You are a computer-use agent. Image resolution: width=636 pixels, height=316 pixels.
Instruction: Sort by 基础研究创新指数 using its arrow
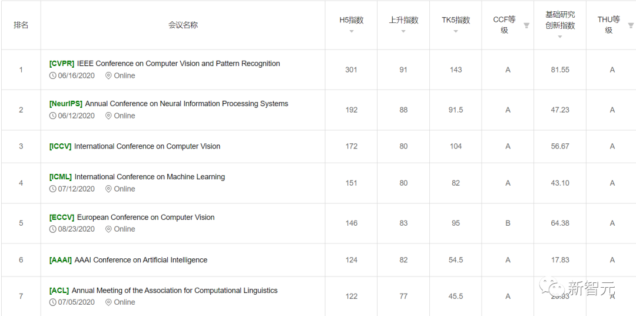point(560,37)
